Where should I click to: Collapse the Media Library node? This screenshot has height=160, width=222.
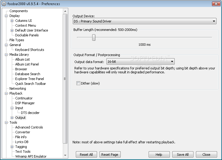6,55
